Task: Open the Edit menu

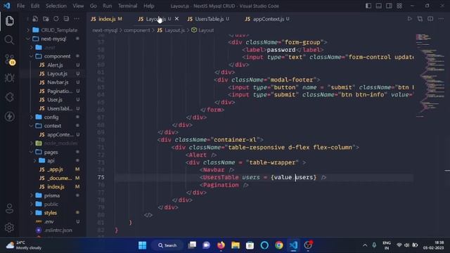Action: tap(35, 6)
